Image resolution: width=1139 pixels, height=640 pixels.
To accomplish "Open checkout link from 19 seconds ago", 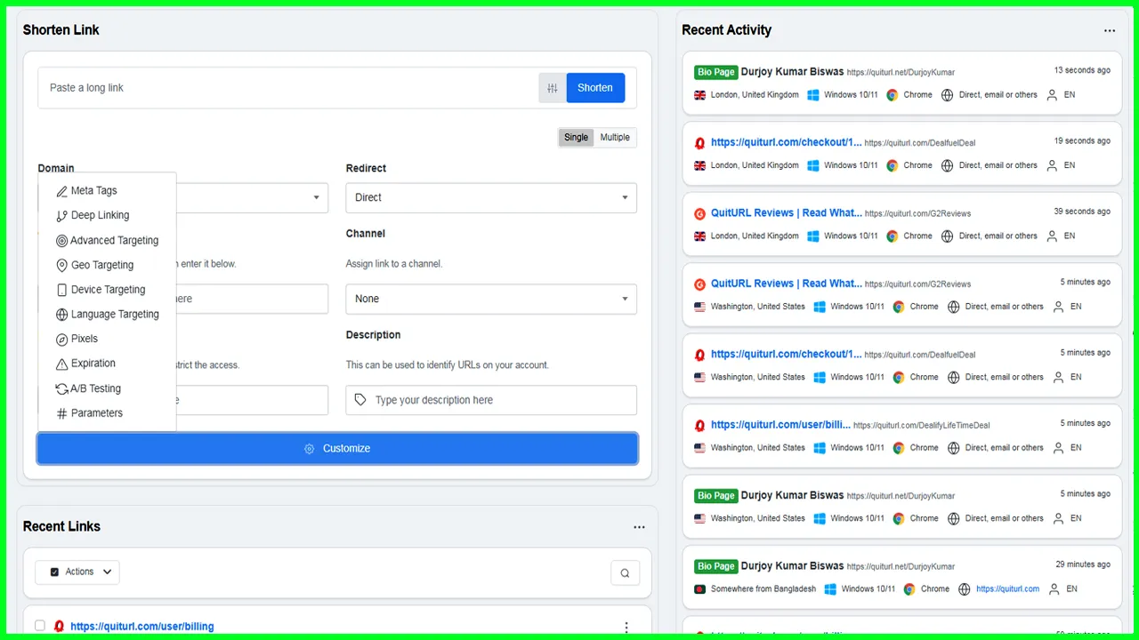I will (x=787, y=142).
